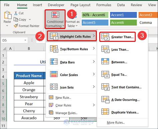158x129 pixels.
Task: Click the Highlight Cells Rules icon
Action: tap(54, 36)
